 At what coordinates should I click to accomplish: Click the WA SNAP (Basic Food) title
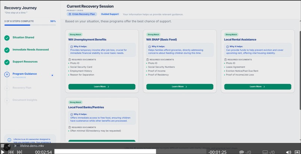[x=161, y=40]
